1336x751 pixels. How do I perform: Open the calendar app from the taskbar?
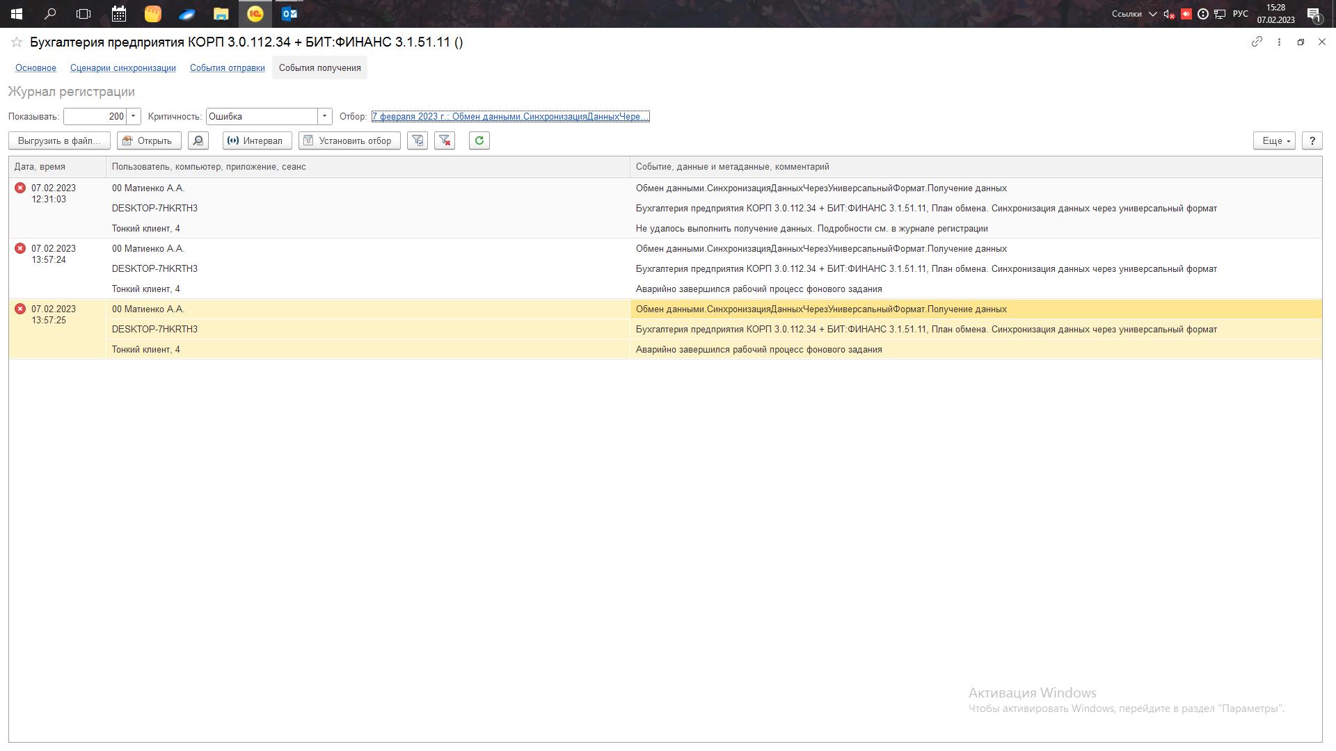tap(119, 13)
